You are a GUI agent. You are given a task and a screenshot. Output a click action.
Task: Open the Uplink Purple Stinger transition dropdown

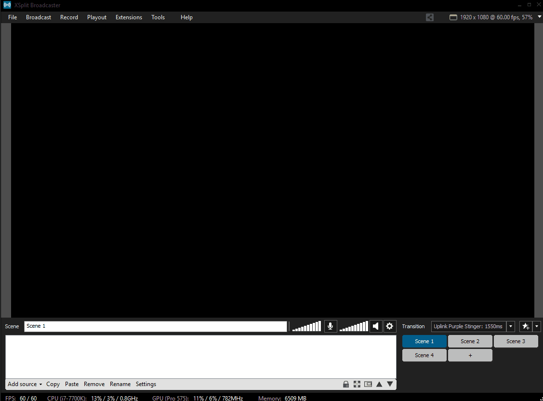click(x=510, y=326)
